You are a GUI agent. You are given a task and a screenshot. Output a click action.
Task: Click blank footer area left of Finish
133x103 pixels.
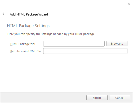point(43,98)
